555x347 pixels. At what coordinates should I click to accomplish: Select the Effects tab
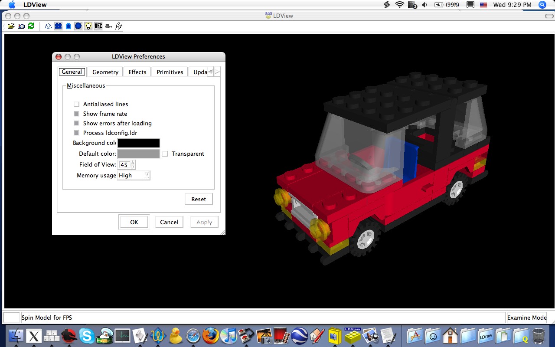[x=137, y=72]
